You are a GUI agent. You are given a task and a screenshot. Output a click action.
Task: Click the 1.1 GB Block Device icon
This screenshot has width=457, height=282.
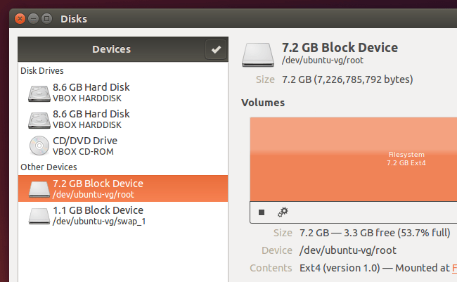[39, 215]
